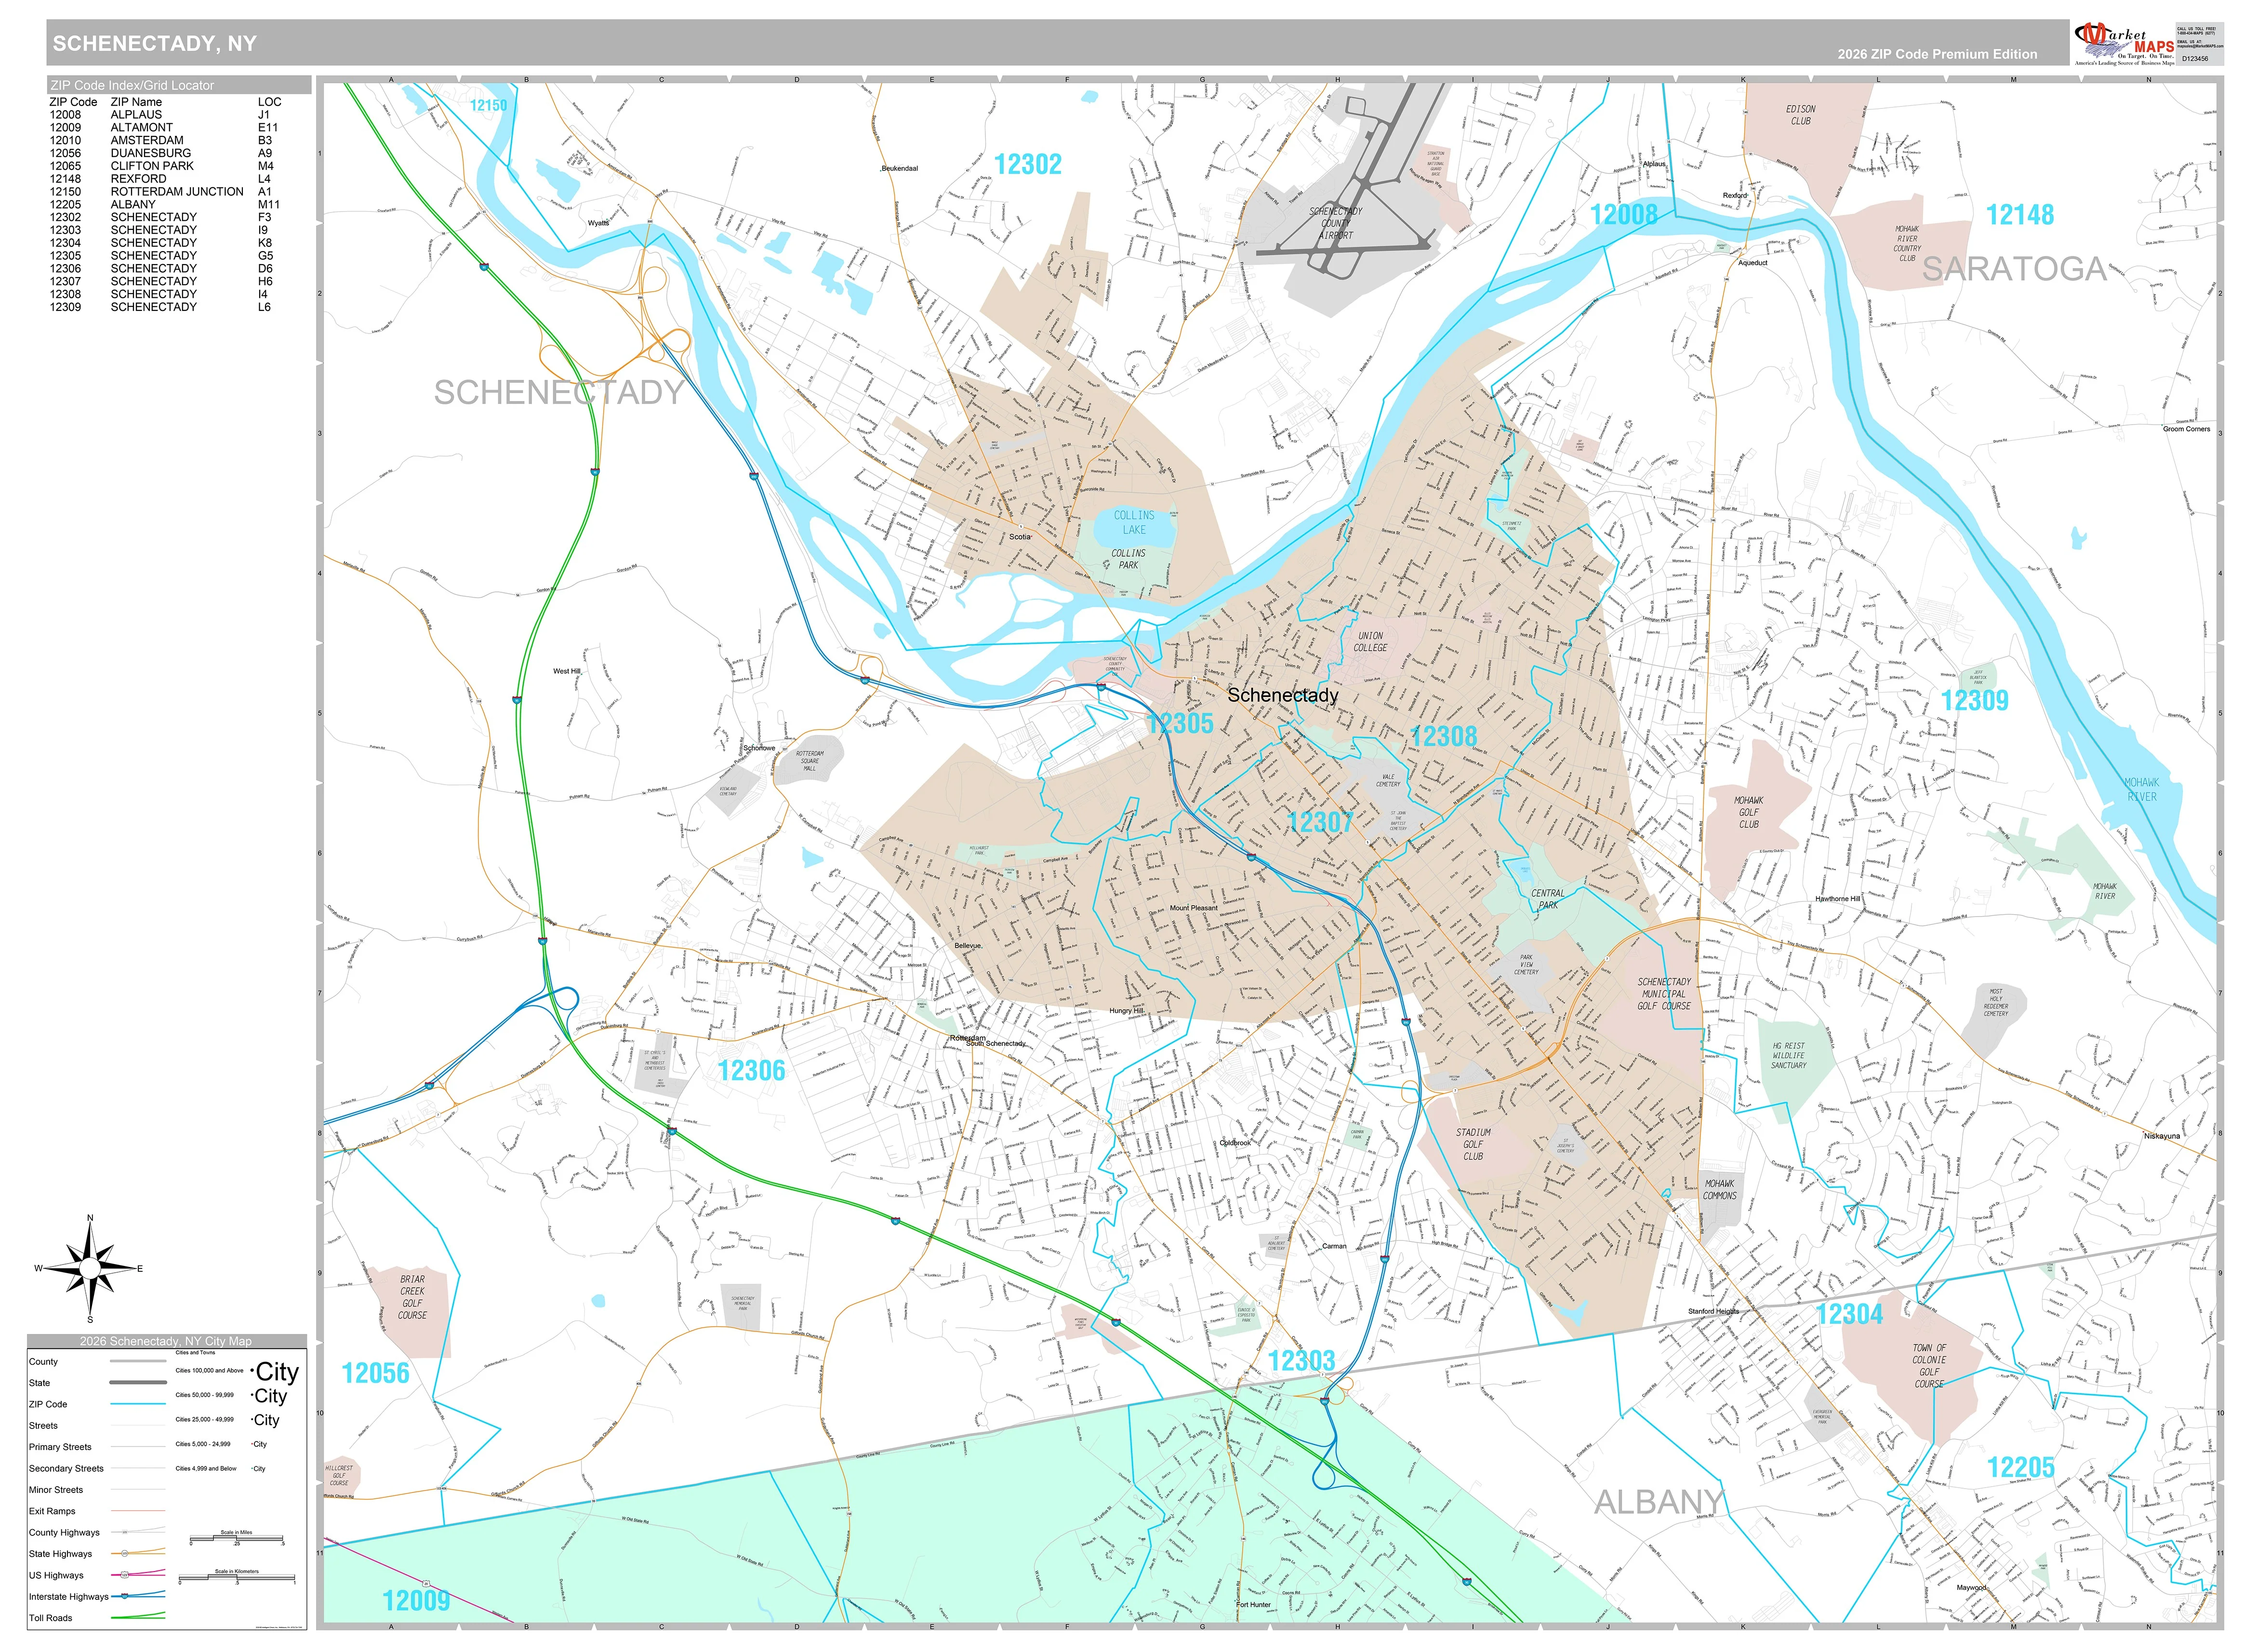Image resolution: width=2255 pixels, height=1652 pixels.
Task: Click TOWN OF COLONIE GOLF COURSE label
Action: 1929,1366
